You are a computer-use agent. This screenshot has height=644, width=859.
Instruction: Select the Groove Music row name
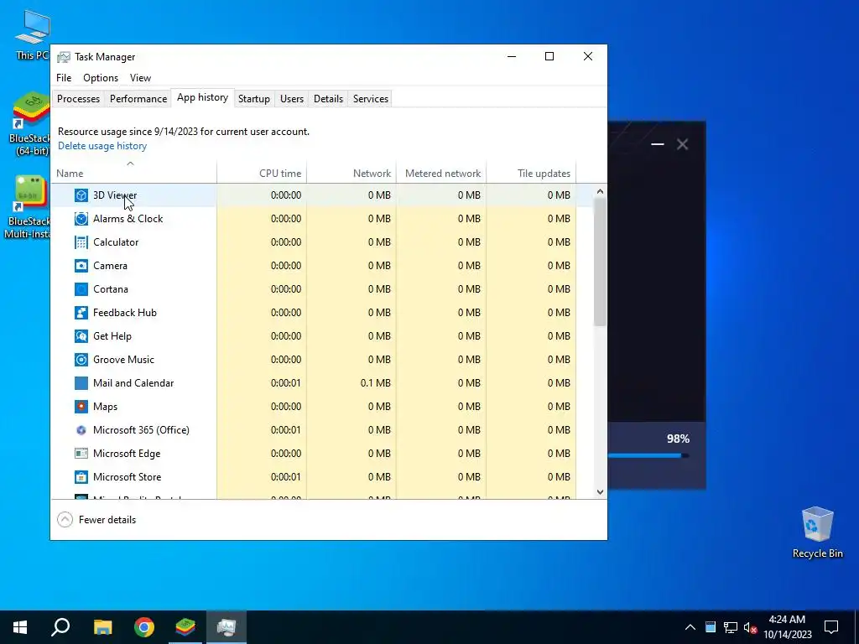coord(124,360)
